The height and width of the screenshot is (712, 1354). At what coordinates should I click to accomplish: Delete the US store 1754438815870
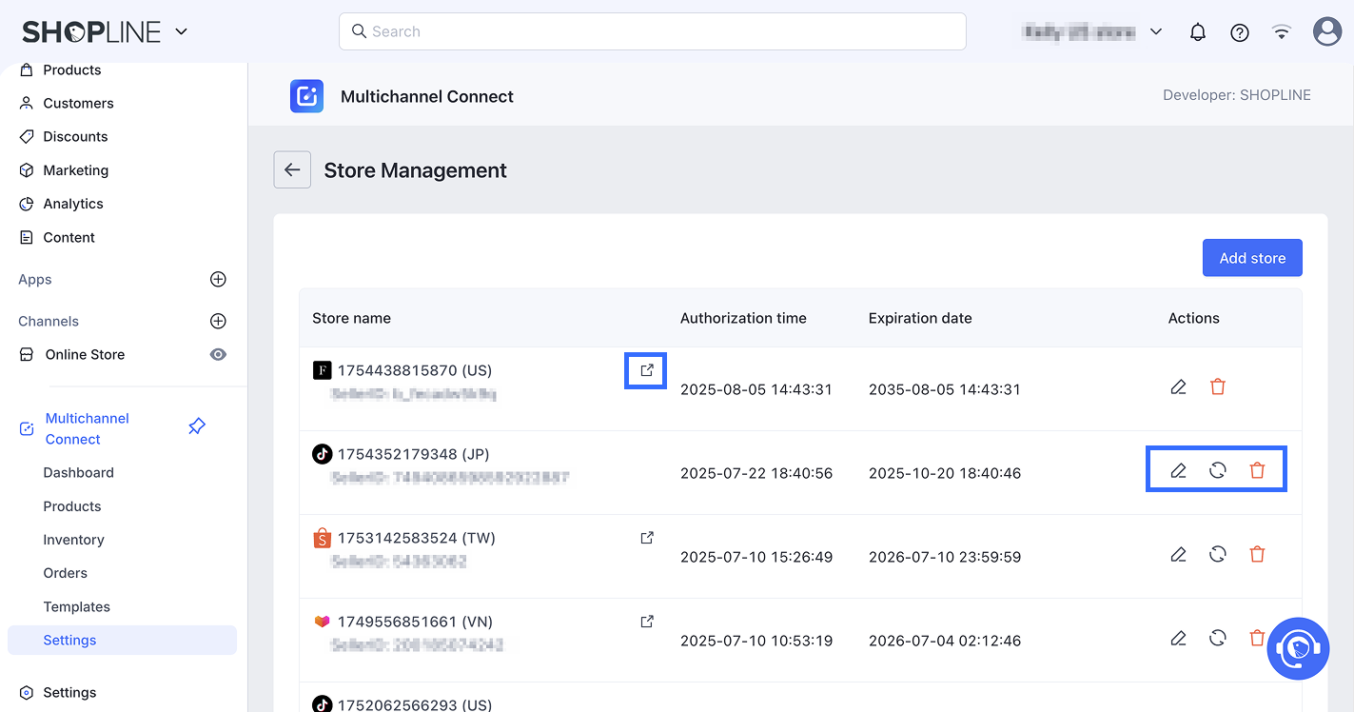(1217, 386)
